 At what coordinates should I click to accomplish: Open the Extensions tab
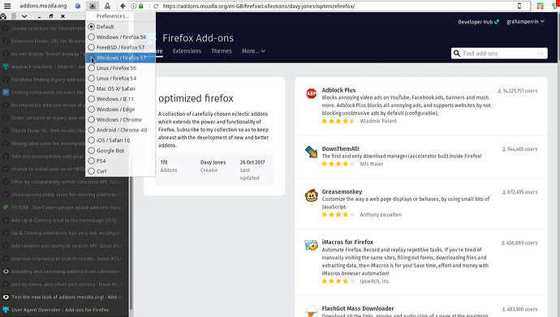187,51
